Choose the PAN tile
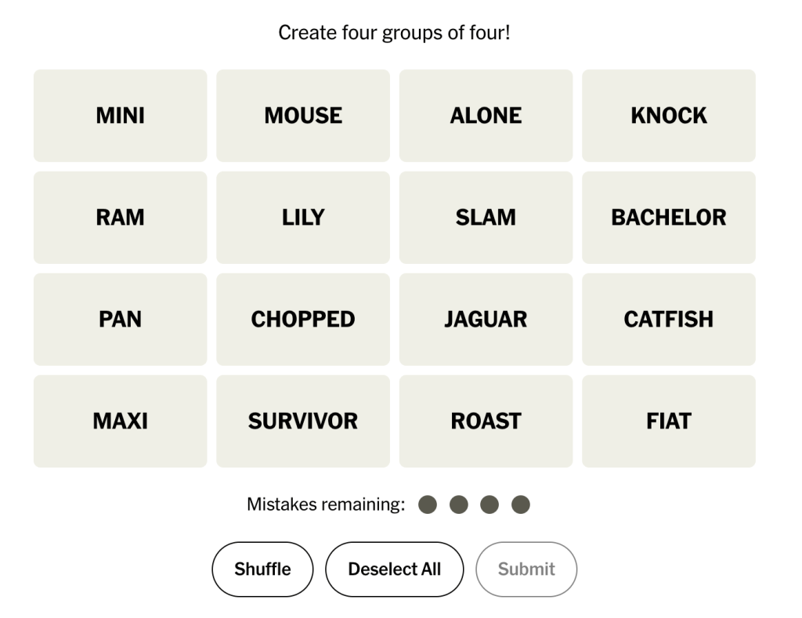Viewport: 802px width, 618px height. pyautogui.click(x=120, y=320)
